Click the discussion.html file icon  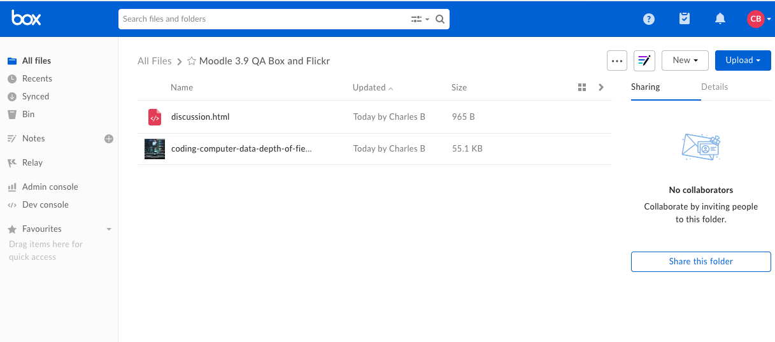[x=155, y=117]
